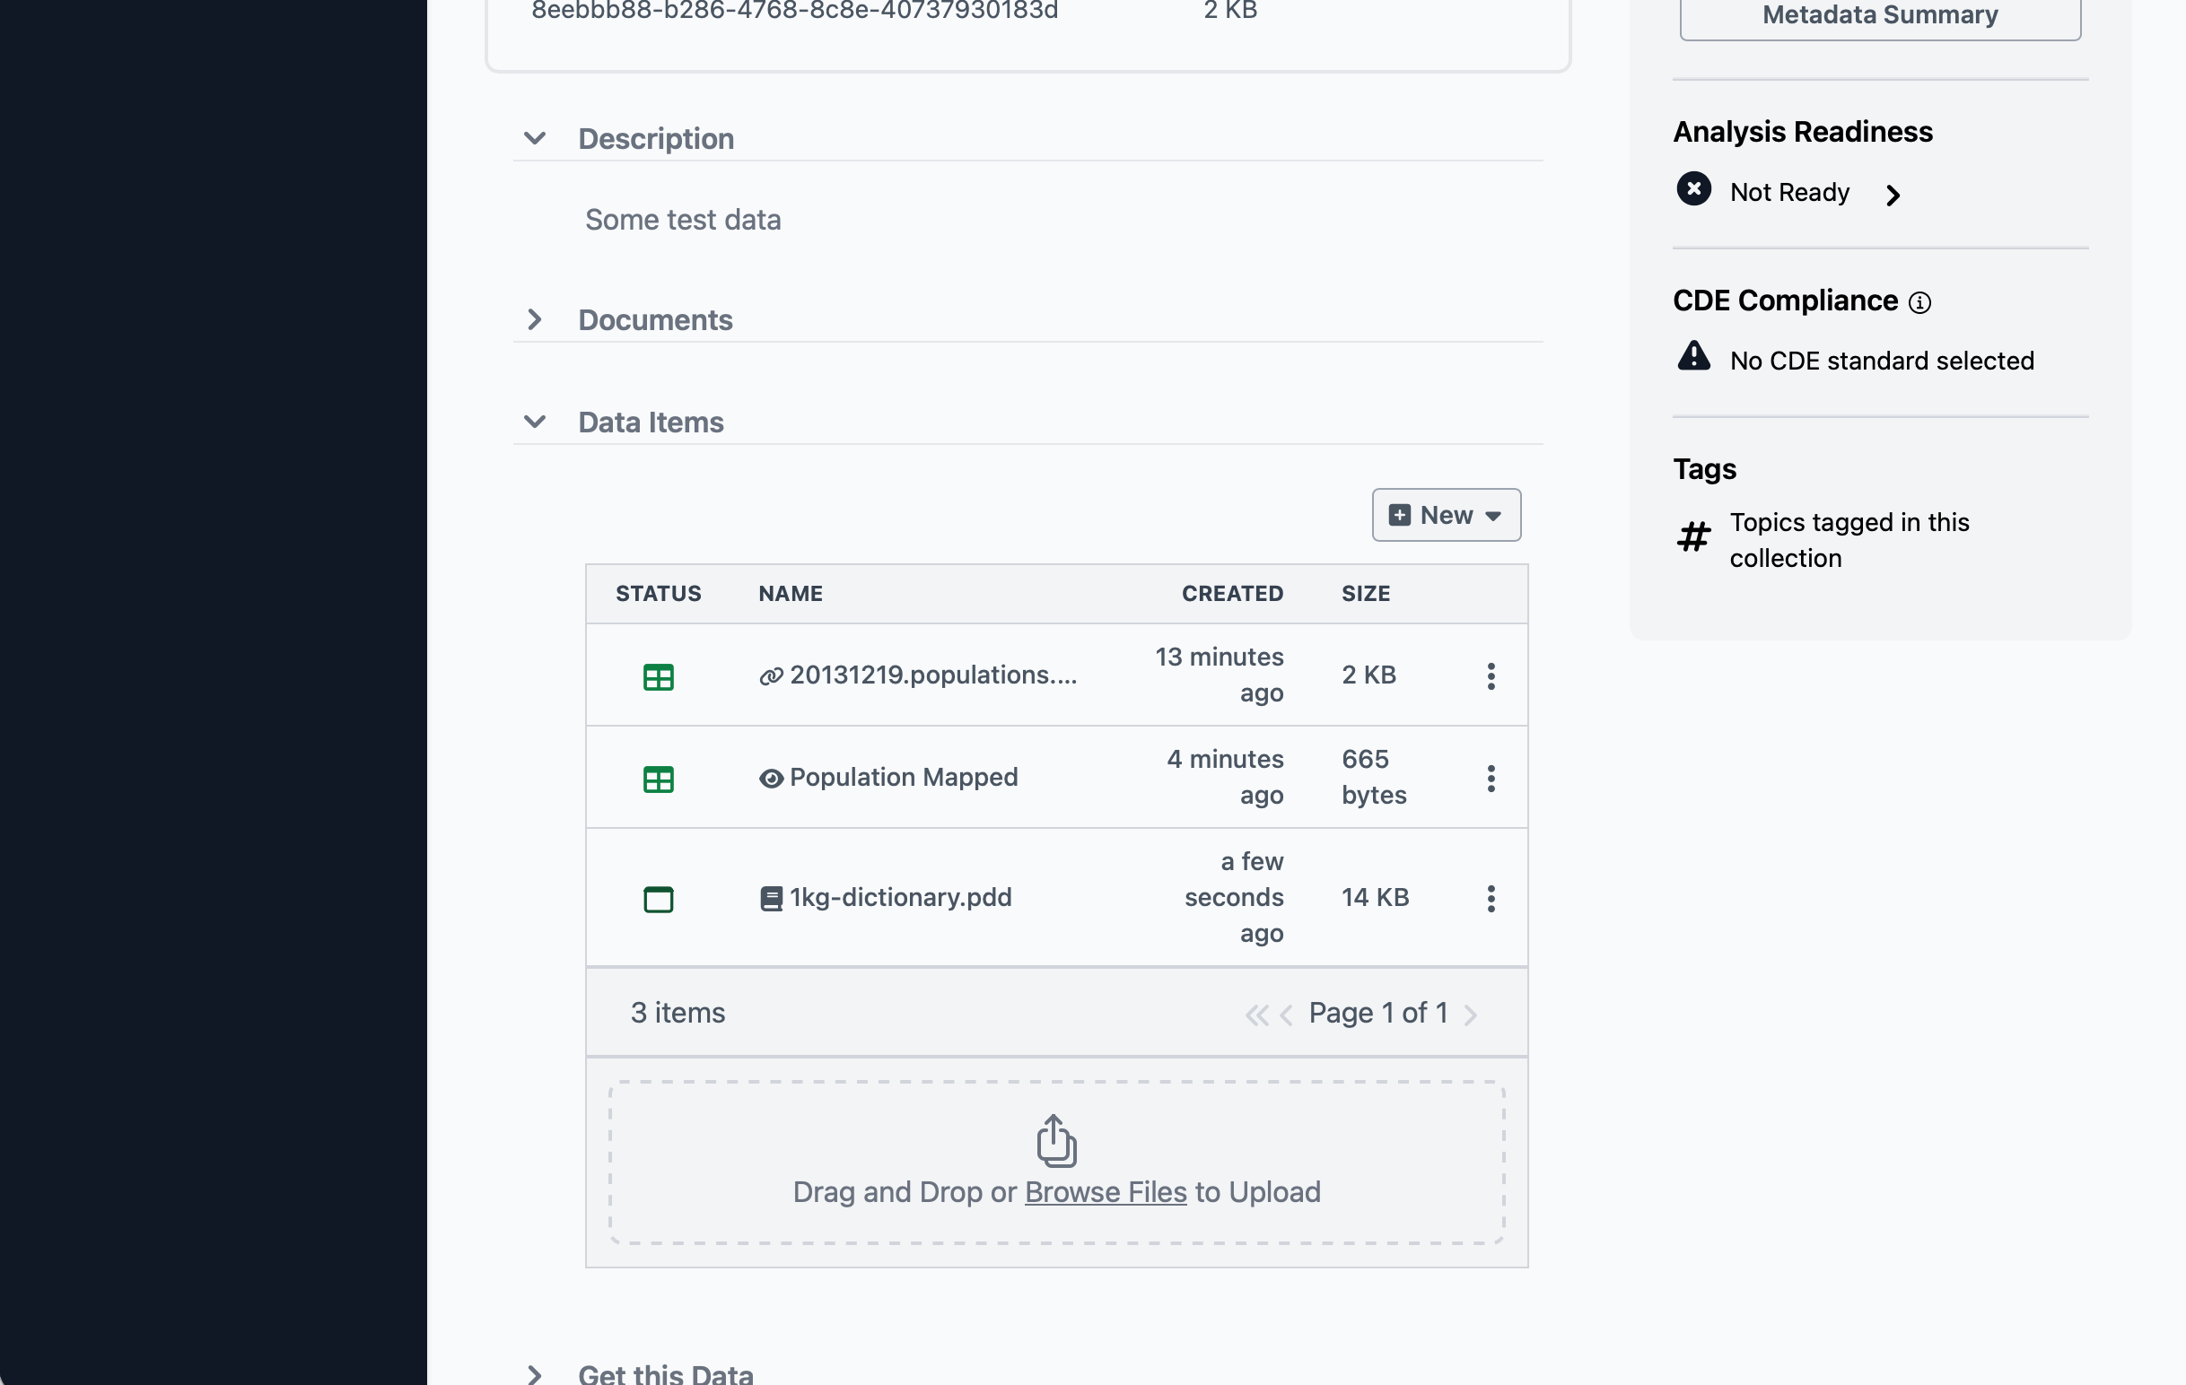Click Browse Files upload link

pyautogui.click(x=1105, y=1191)
